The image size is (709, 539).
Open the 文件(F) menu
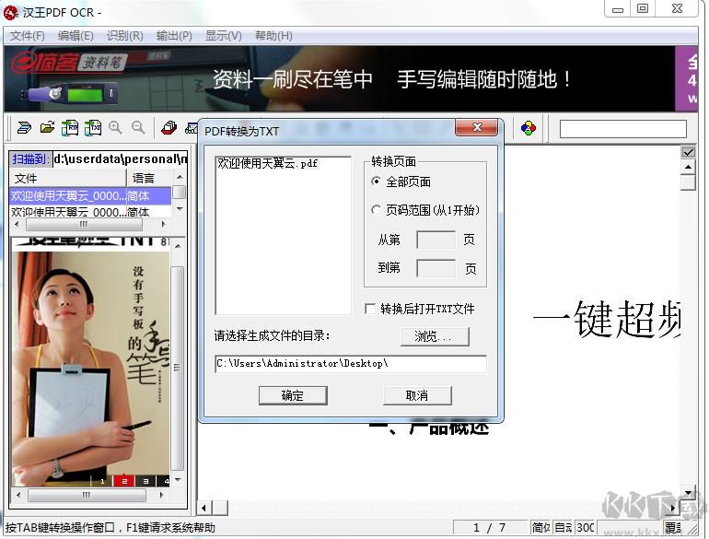28,36
